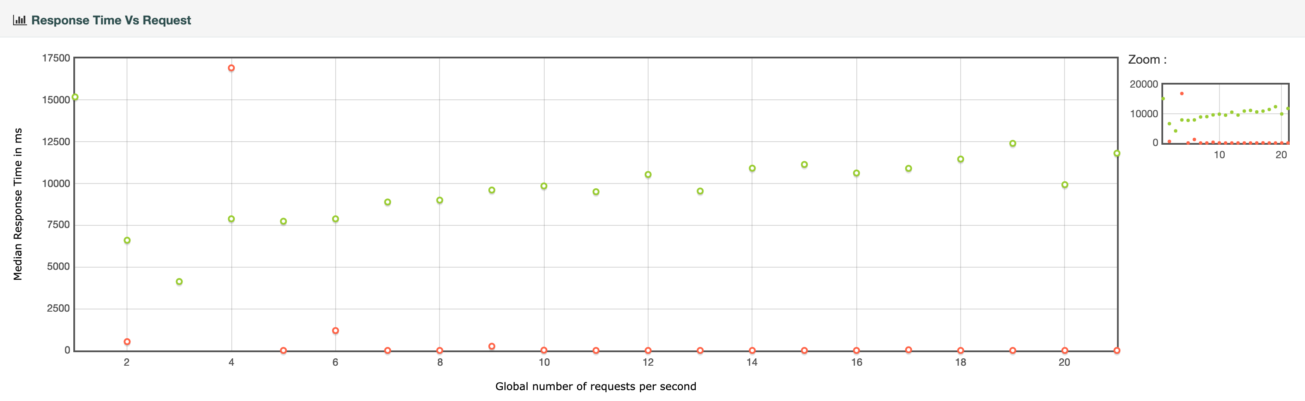Click green data point at 3 requests per second
The height and width of the screenshot is (401, 1305).
pos(179,282)
